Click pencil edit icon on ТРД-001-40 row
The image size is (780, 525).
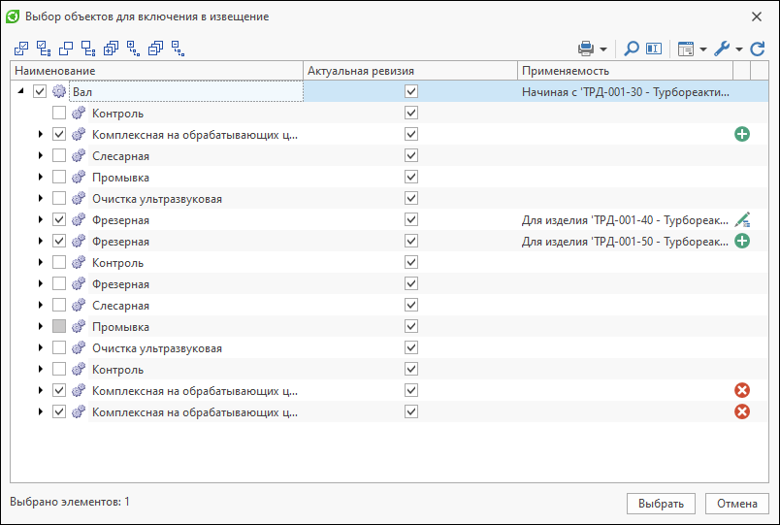click(742, 219)
